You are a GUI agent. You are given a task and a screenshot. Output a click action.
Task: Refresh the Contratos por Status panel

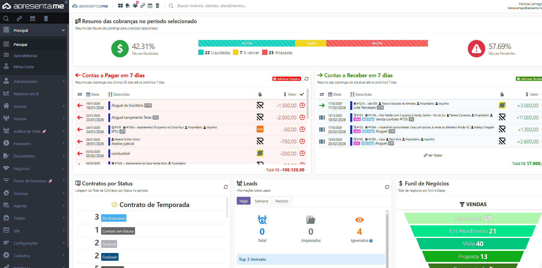tap(226, 187)
